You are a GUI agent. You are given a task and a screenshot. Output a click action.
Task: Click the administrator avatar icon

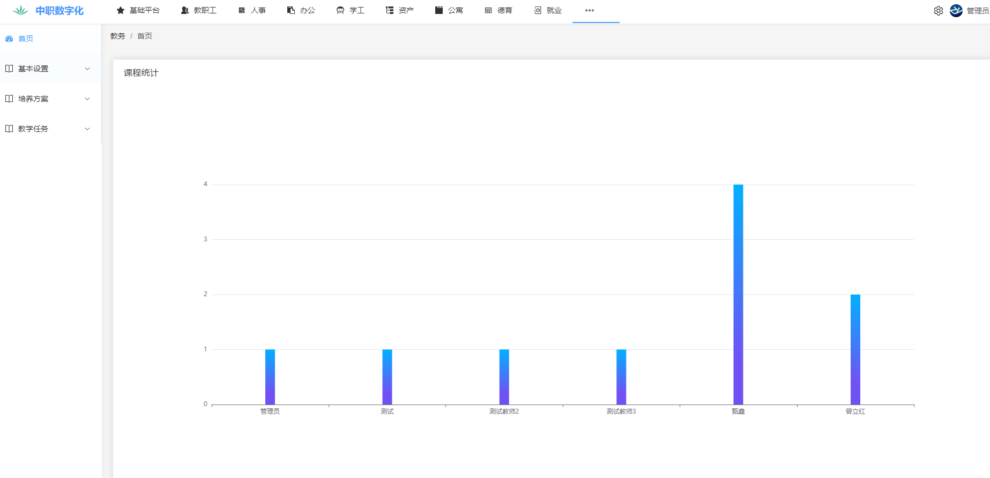[x=956, y=11]
